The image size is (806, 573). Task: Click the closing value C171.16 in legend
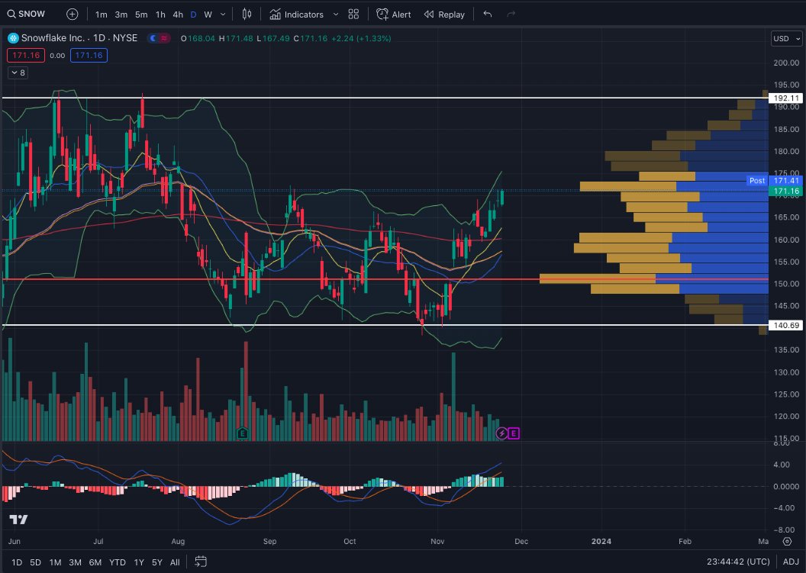click(x=311, y=39)
